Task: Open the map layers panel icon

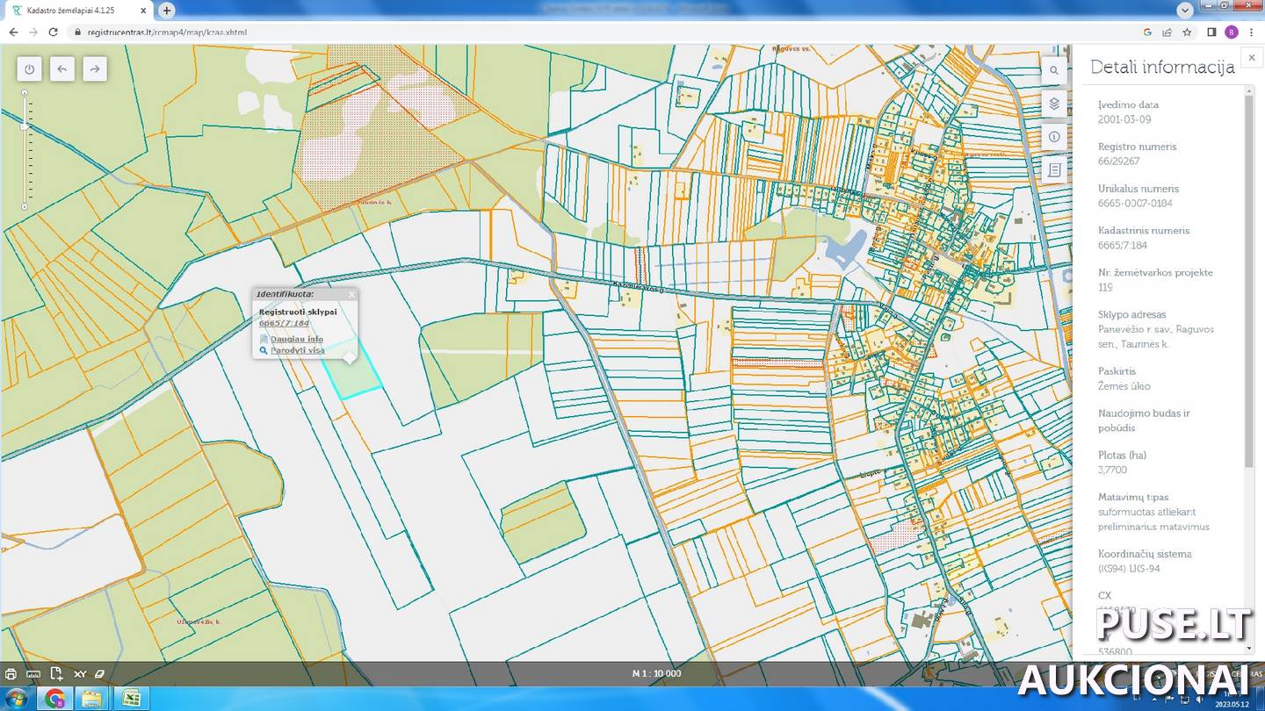Action: (1055, 104)
